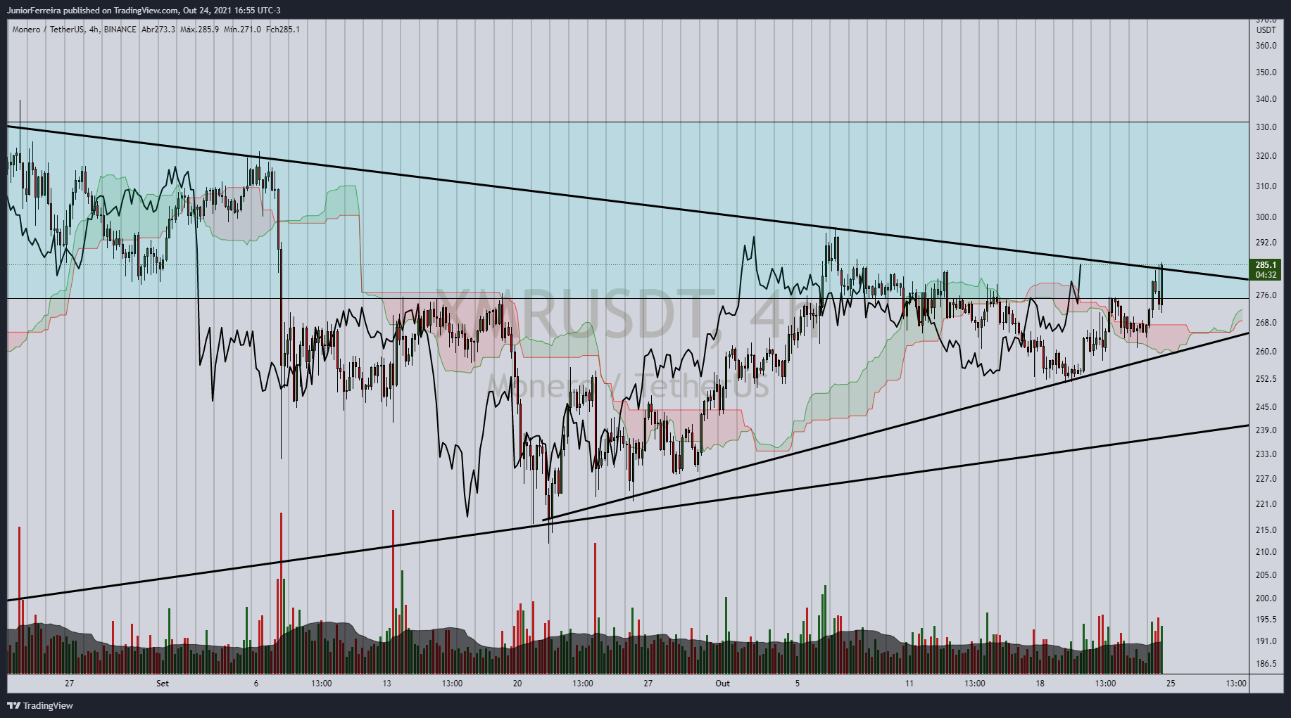Click the 'Out' date label on time axis
Screen dimensions: 1291x718
[x=722, y=684]
